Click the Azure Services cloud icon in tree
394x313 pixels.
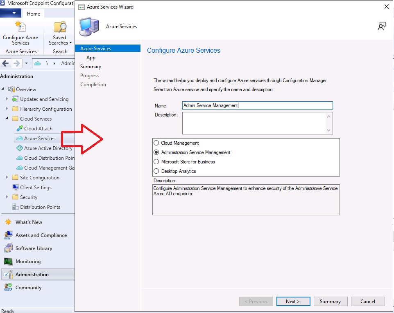point(19,139)
